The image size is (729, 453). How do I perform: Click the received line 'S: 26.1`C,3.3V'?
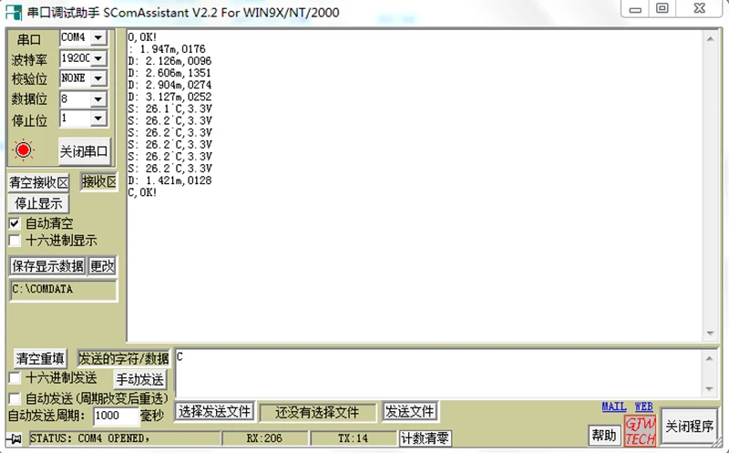[x=169, y=108]
